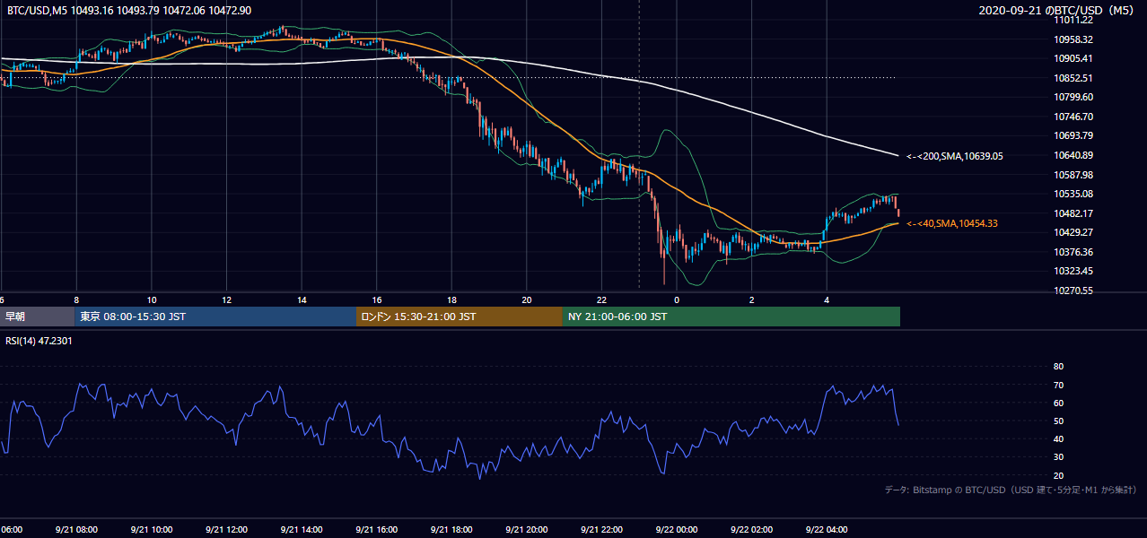Select the 10376.36 price axis label
Viewport: 1147px width, 538px height.
[1074, 252]
